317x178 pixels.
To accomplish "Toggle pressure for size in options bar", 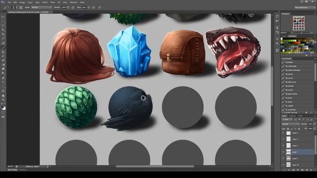I will (x=100, y=7).
